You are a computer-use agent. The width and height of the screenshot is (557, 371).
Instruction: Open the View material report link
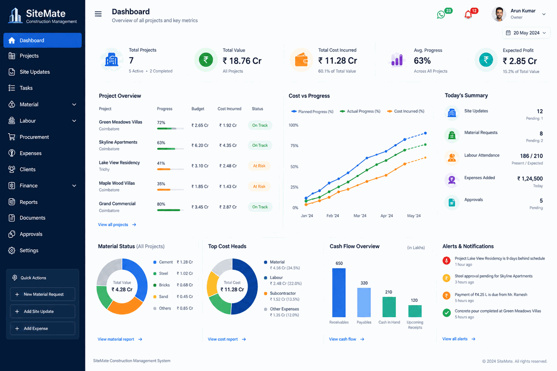(x=120, y=339)
